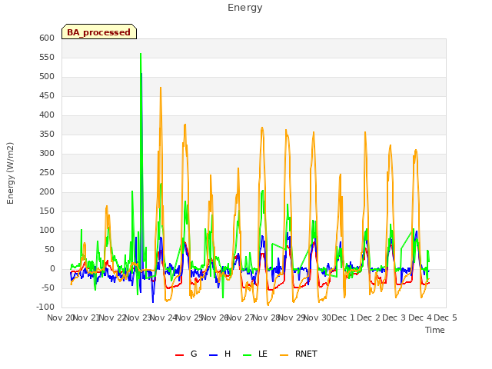Viewport: 492px width, 369px height.
Task: Click the chart title Energy
Action: coord(244,8)
